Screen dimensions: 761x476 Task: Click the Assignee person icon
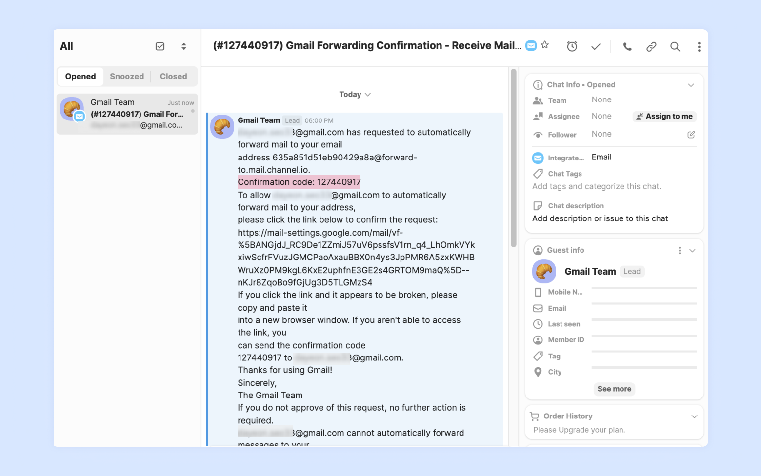[x=538, y=116]
